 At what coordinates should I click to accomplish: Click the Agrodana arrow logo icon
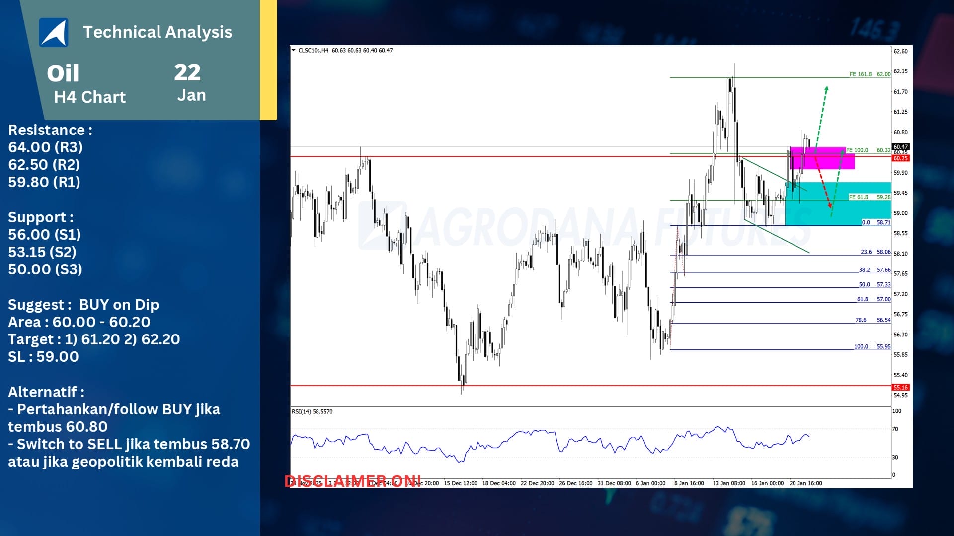[54, 33]
